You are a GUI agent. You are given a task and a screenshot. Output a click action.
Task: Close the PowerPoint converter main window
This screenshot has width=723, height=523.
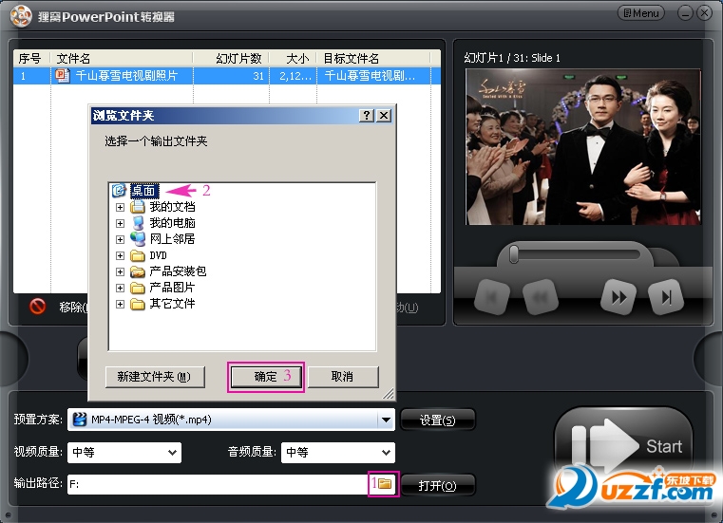tap(705, 13)
